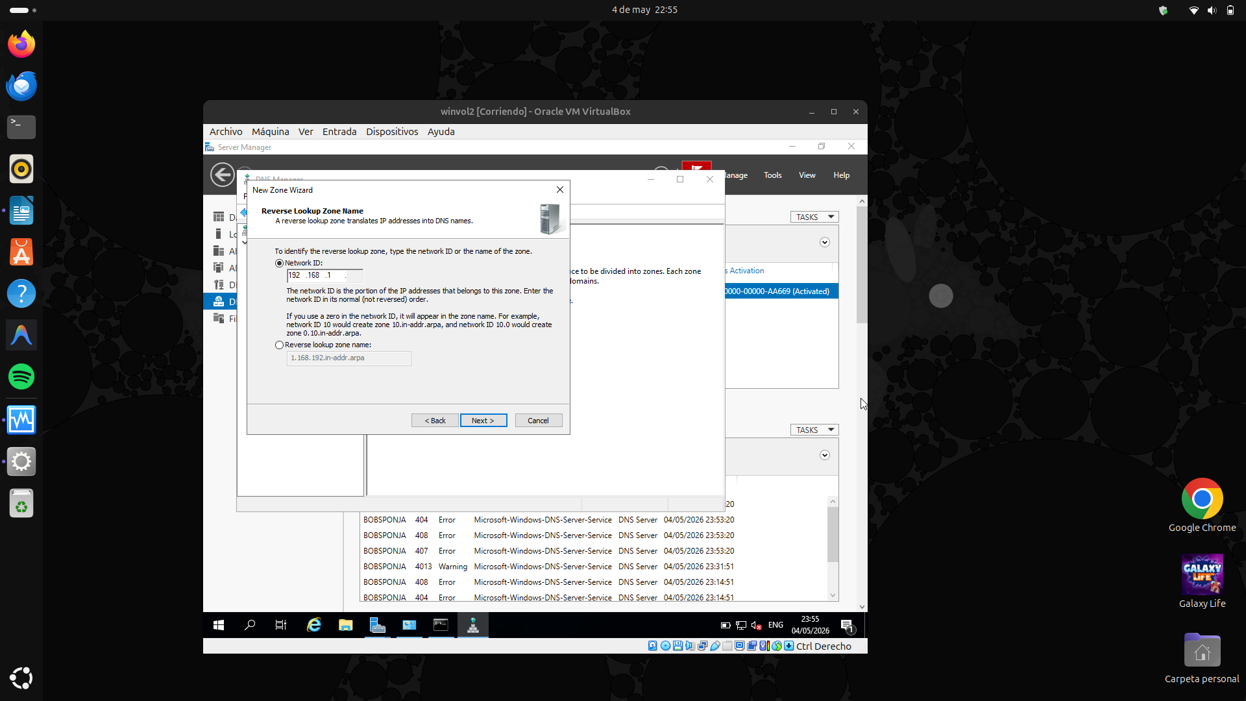Viewport: 1246px width, 701px height.
Task: Open the lower TASKS dropdown
Action: [x=814, y=430]
